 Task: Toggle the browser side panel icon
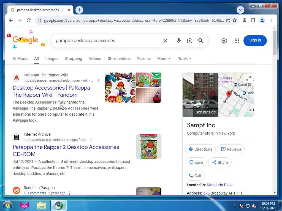(253, 20)
